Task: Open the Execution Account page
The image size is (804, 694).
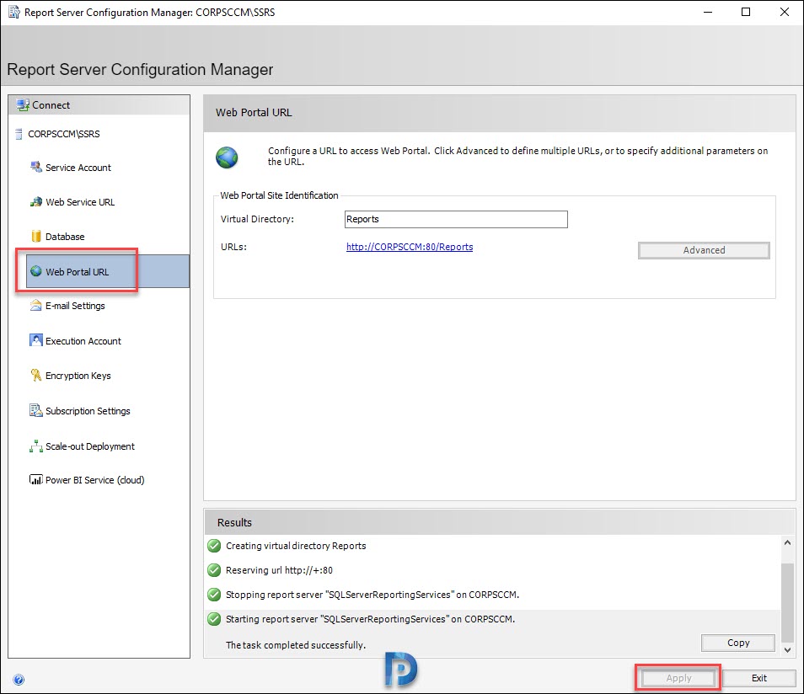Action: (83, 341)
